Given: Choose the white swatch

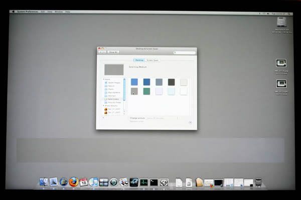Looking at the screenshot, I should pyautogui.click(x=184, y=91).
